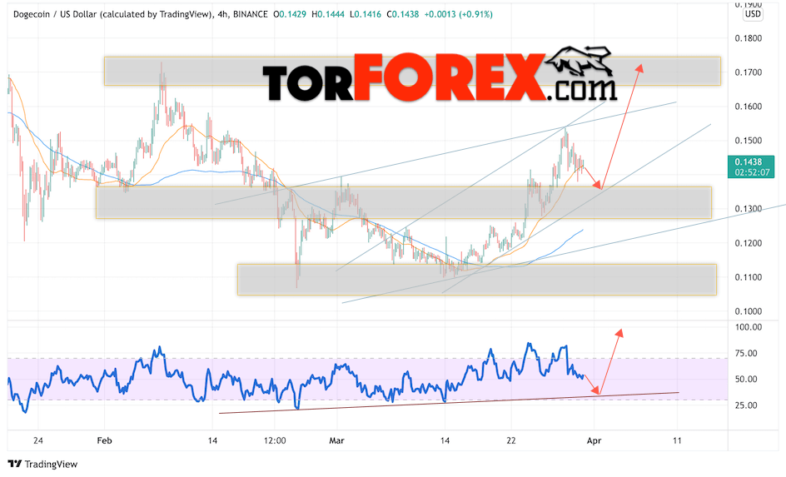Click the change value +0.0013 (+0.91%)

coord(458,14)
